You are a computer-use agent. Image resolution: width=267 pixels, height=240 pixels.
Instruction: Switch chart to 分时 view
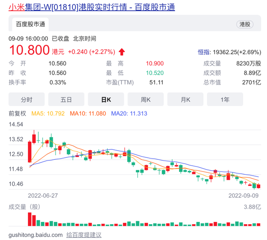[x=27, y=99]
